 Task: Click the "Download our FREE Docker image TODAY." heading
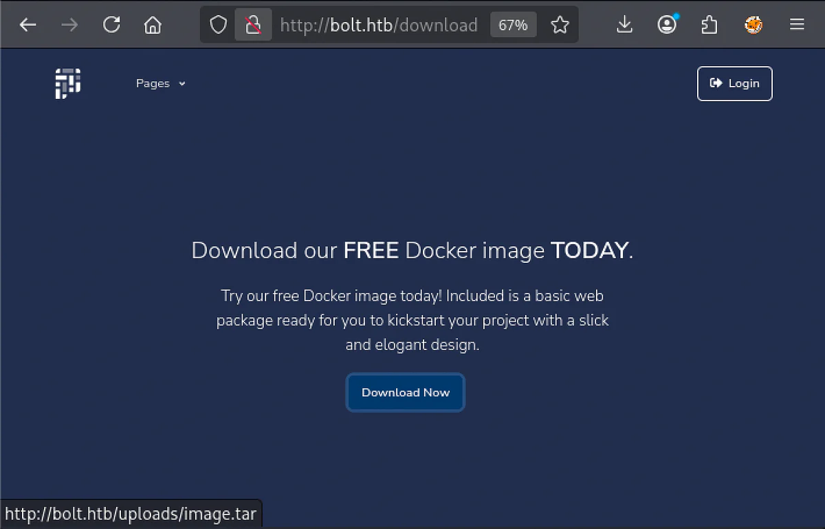tap(412, 250)
